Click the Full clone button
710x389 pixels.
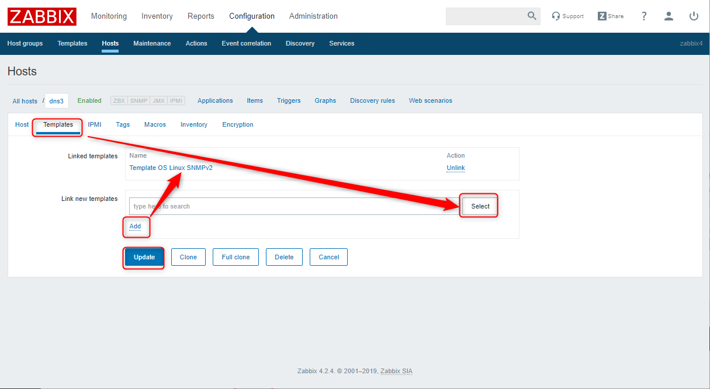[x=235, y=257]
